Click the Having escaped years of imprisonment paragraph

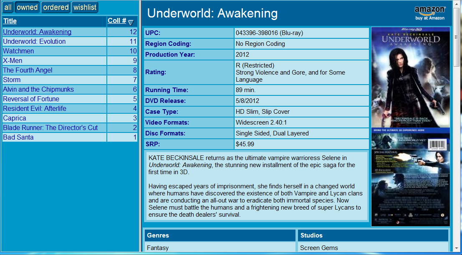pyautogui.click(x=255, y=200)
